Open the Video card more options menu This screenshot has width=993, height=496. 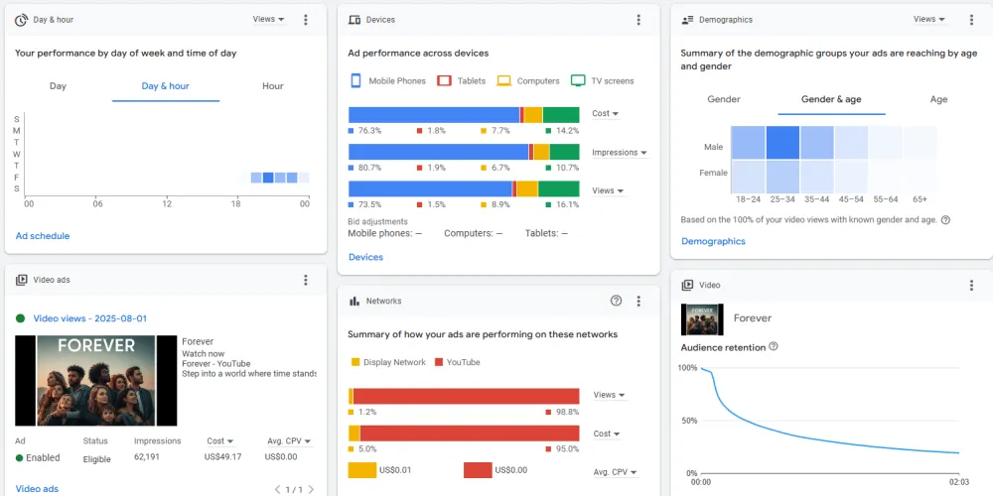pyautogui.click(x=971, y=286)
